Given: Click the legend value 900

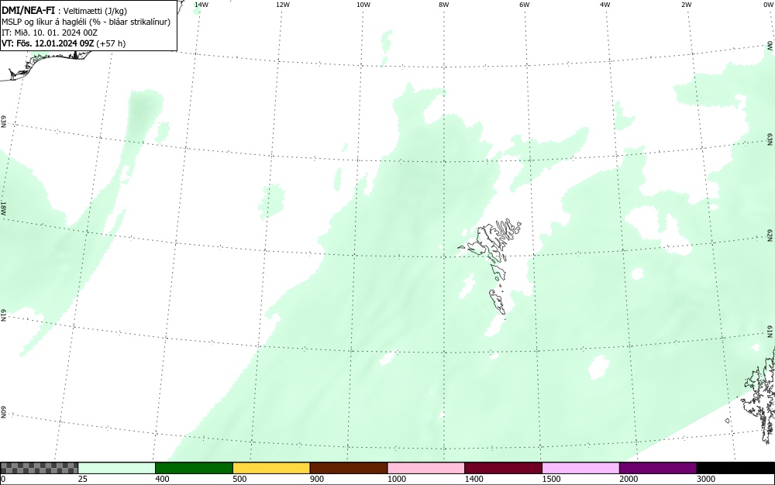Looking at the screenshot, I should (317, 479).
